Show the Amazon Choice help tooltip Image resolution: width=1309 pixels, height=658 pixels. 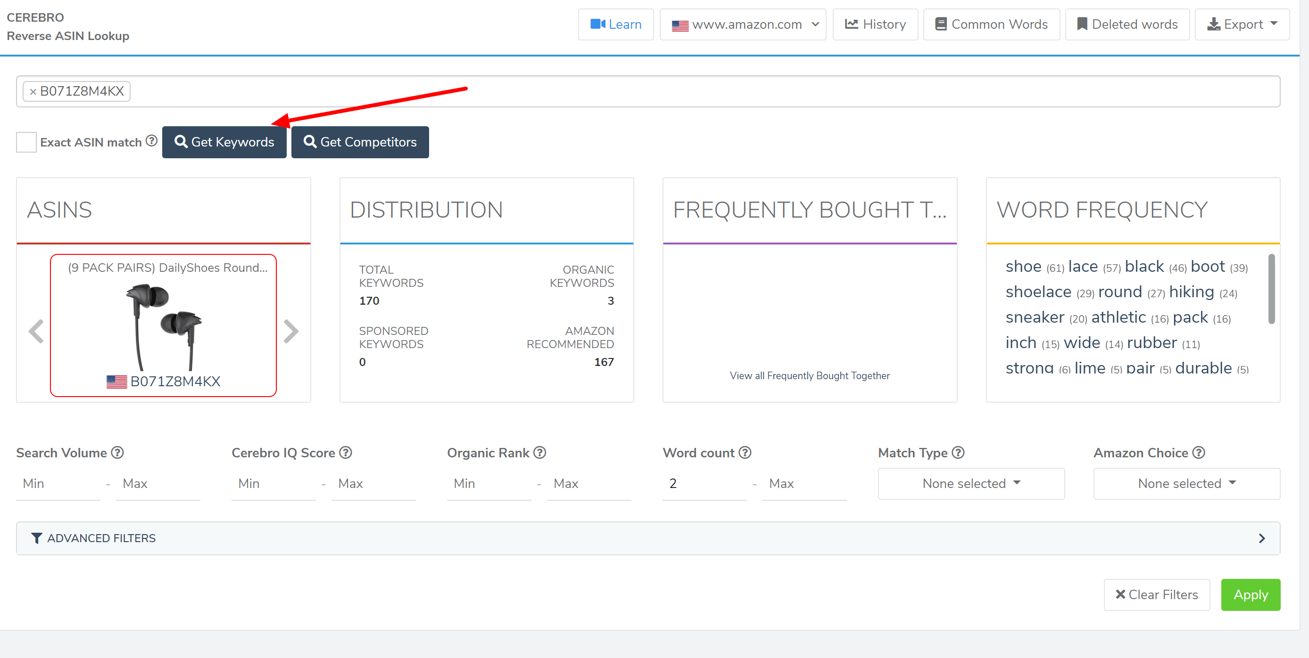(1199, 452)
